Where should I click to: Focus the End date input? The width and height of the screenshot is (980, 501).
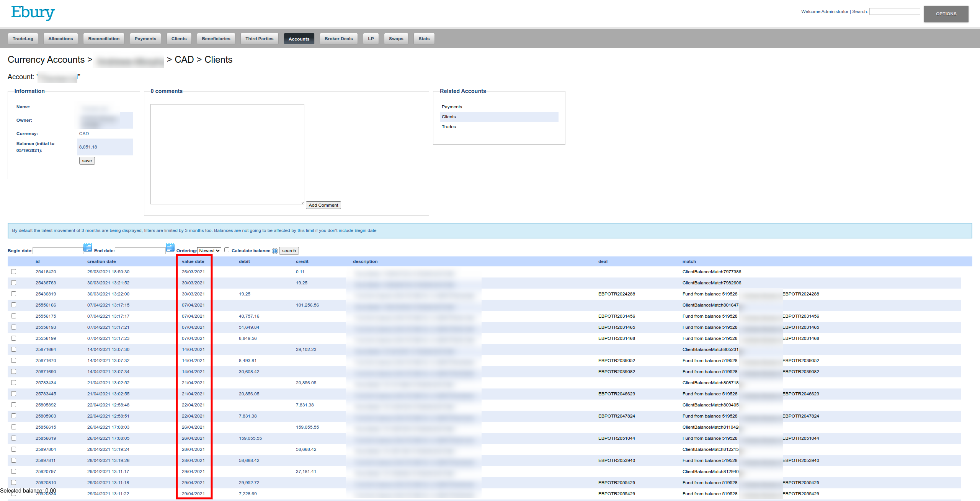(140, 251)
